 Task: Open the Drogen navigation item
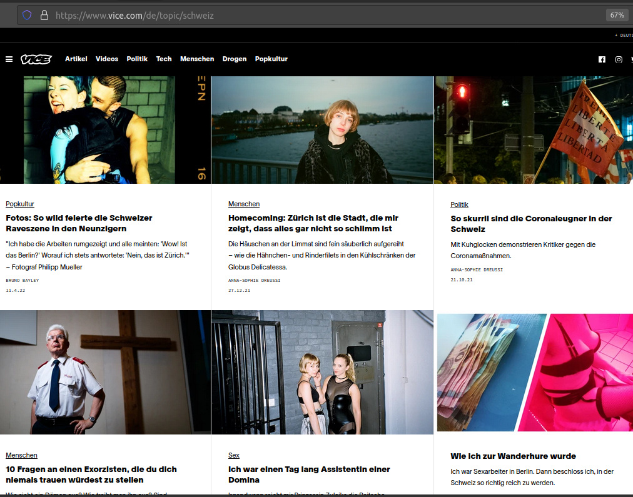tap(235, 59)
